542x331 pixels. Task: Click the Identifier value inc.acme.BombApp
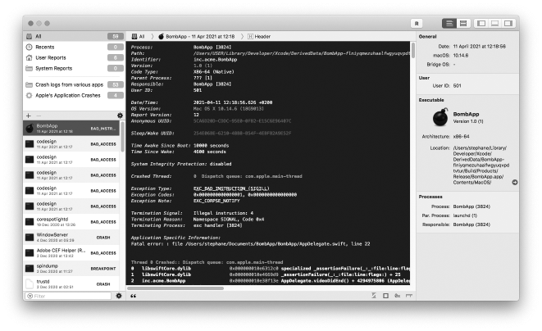click(215, 60)
